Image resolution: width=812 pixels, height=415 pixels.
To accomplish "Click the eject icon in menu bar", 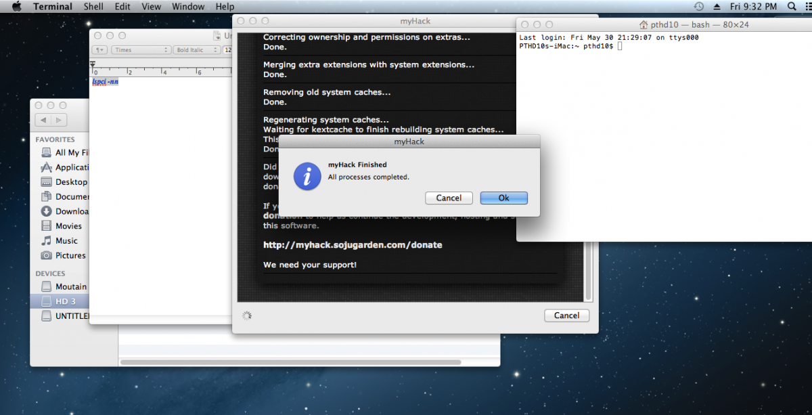I will pyautogui.click(x=717, y=7).
